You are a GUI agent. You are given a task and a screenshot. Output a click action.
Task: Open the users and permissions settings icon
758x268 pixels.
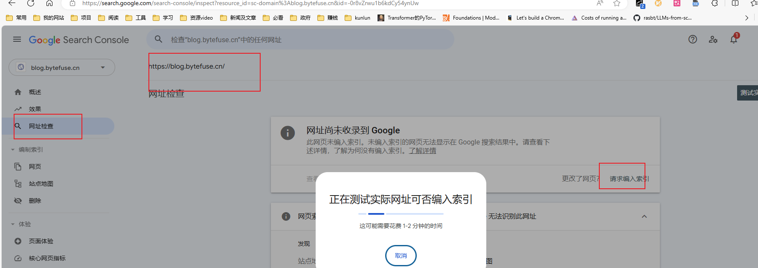713,40
